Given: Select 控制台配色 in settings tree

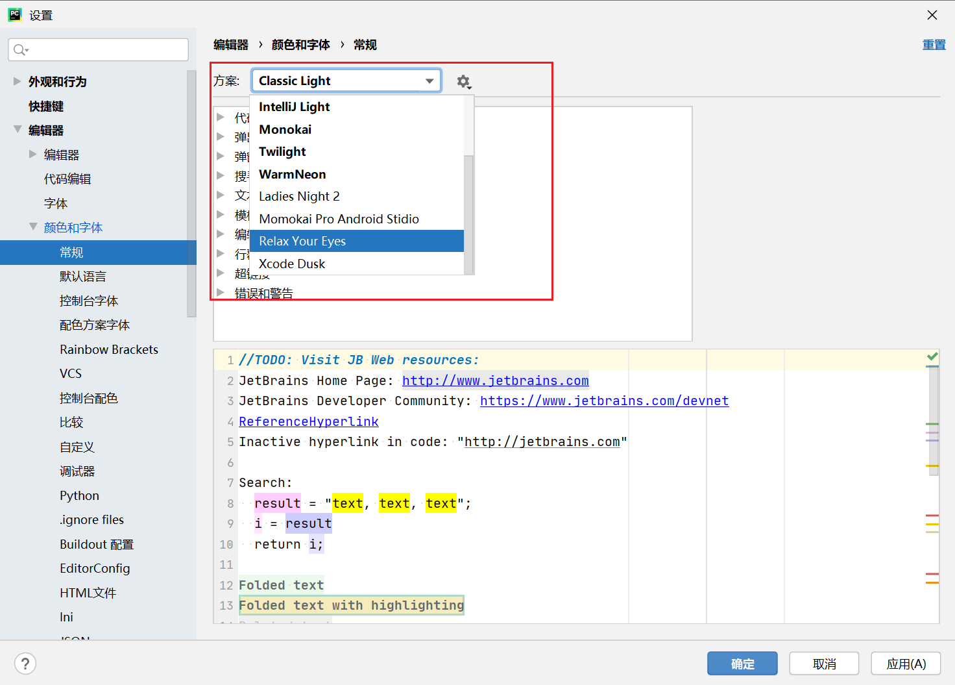Looking at the screenshot, I should (x=89, y=398).
